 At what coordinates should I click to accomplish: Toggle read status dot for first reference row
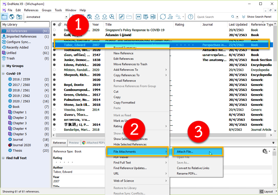point(54,30)
